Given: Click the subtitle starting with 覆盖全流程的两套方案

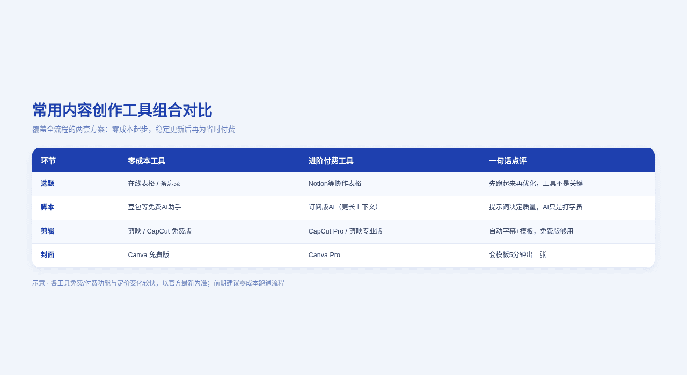Looking at the screenshot, I should [134, 129].
